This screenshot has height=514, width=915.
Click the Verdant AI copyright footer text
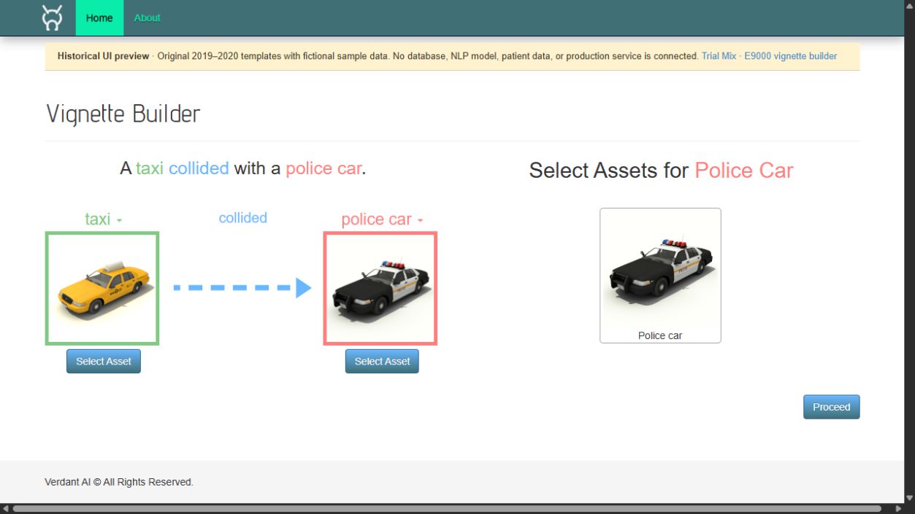click(119, 482)
